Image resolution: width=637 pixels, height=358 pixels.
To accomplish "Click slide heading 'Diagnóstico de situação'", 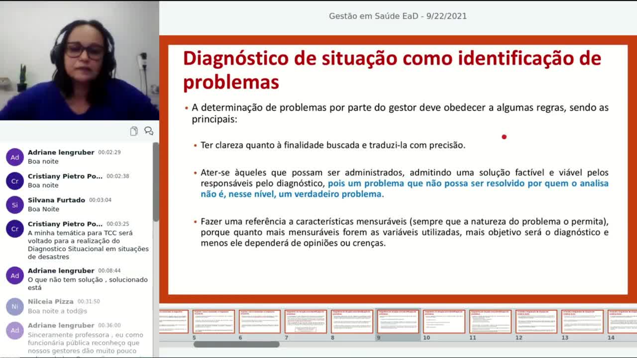I will 392,70.
